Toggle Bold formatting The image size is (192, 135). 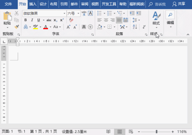pos(25,20)
